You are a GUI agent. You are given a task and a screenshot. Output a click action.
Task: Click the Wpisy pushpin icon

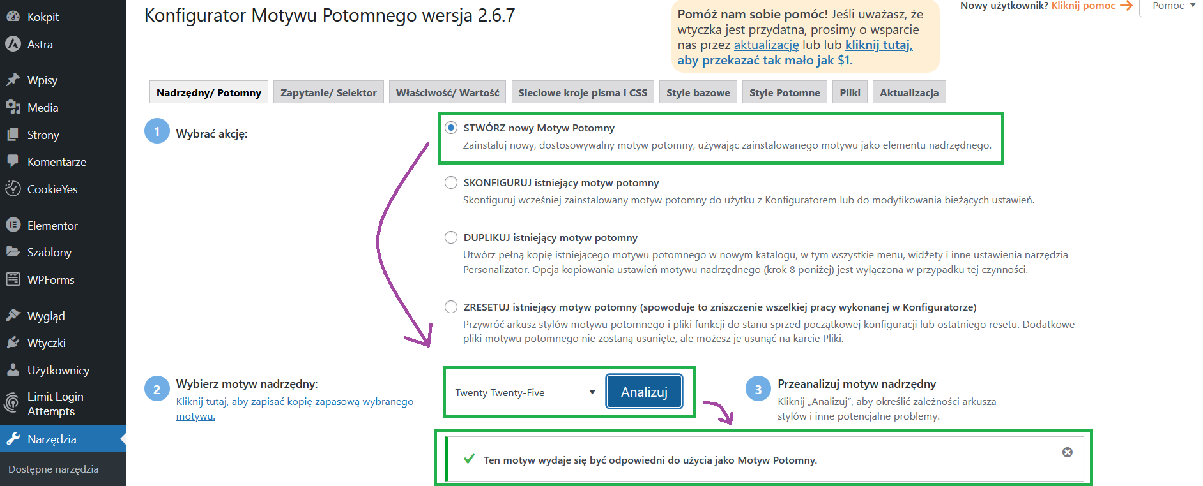(x=13, y=80)
